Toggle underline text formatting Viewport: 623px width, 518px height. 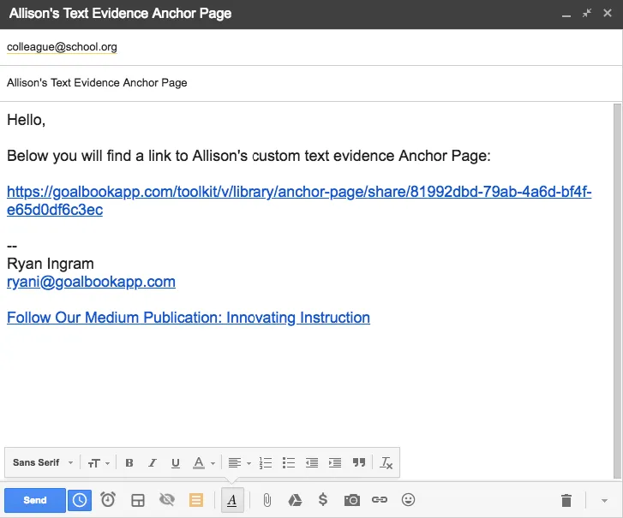point(176,463)
